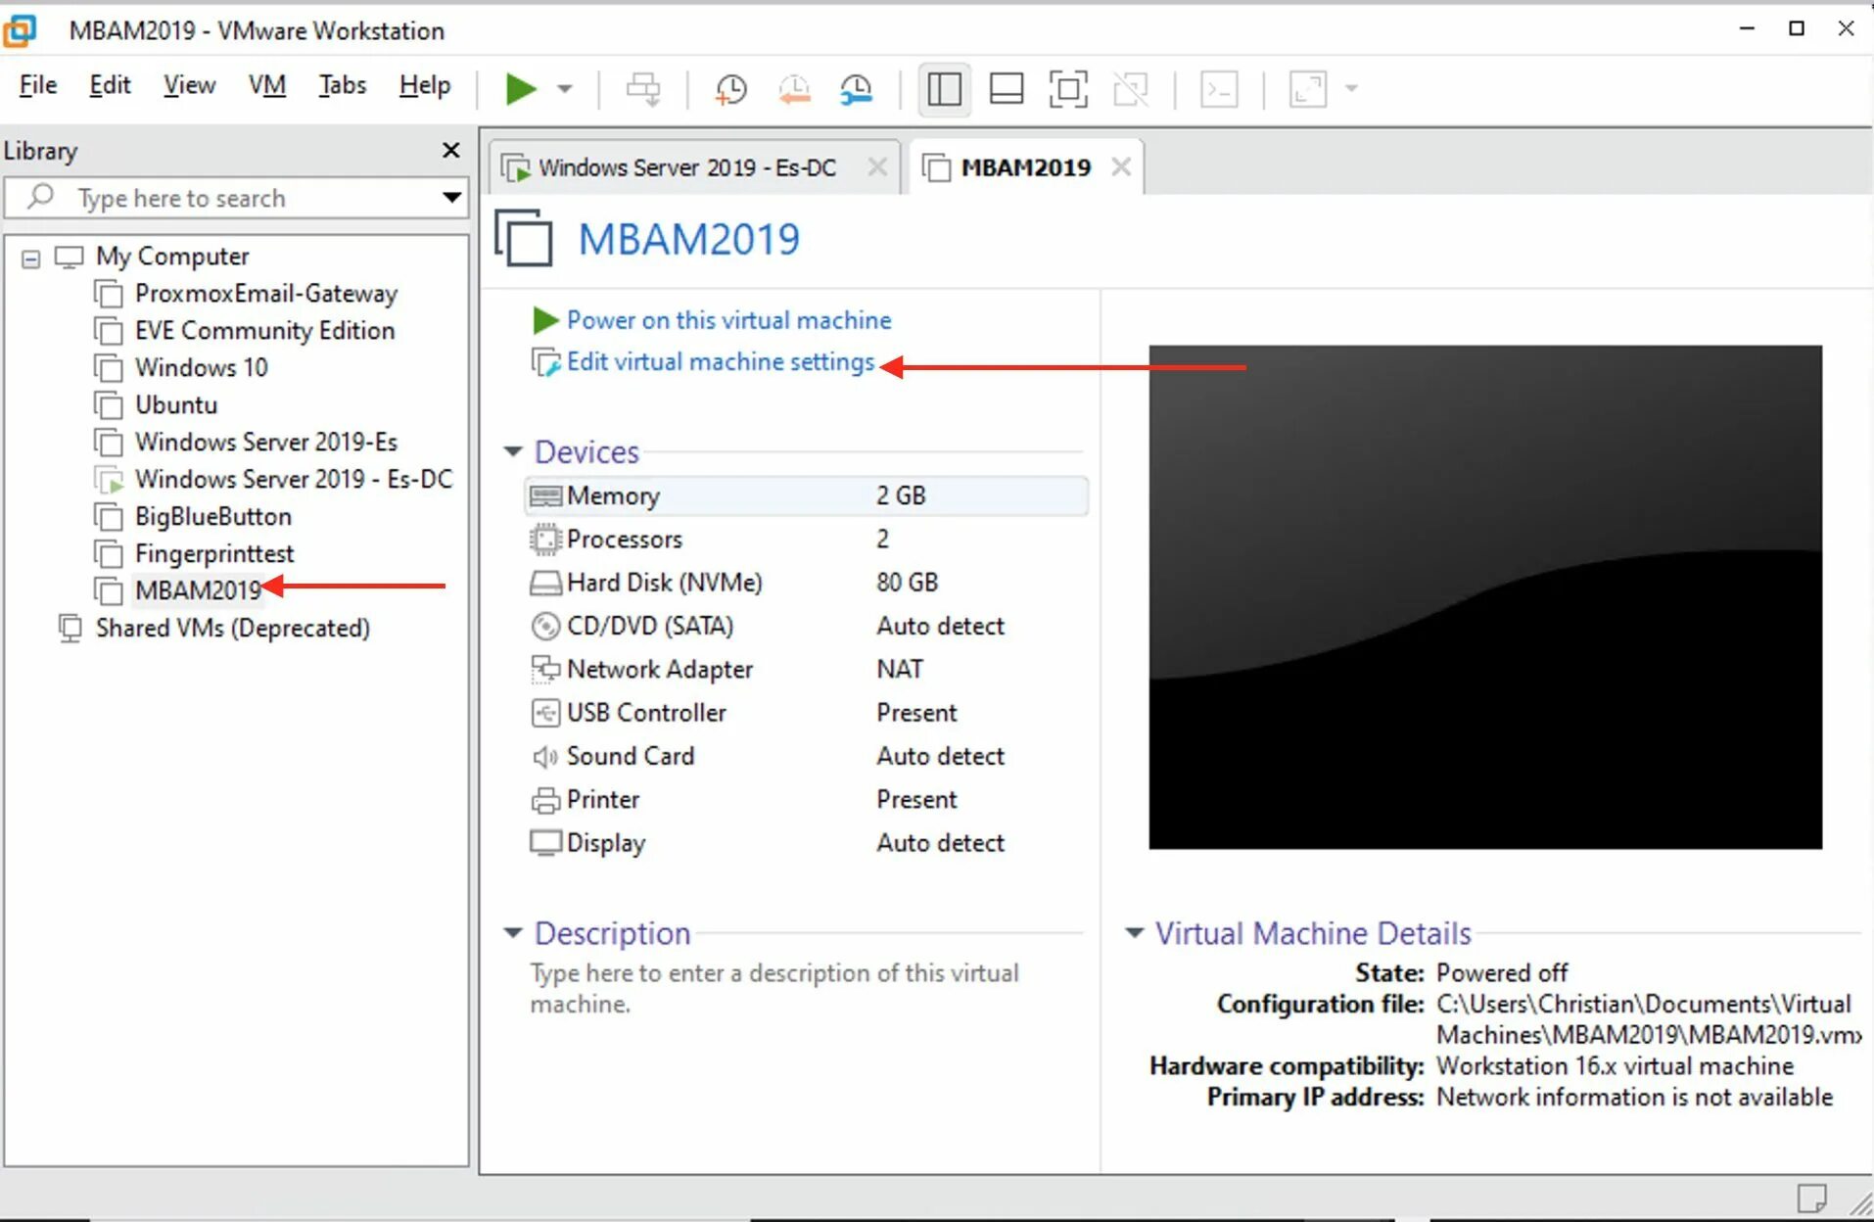Select the BigBlueButton VM
This screenshot has height=1222, width=1874.
point(212,517)
